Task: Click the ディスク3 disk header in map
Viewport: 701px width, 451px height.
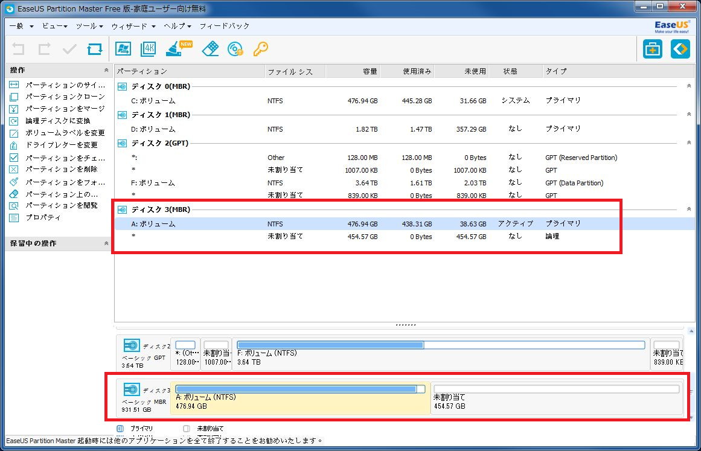Action: [x=143, y=397]
